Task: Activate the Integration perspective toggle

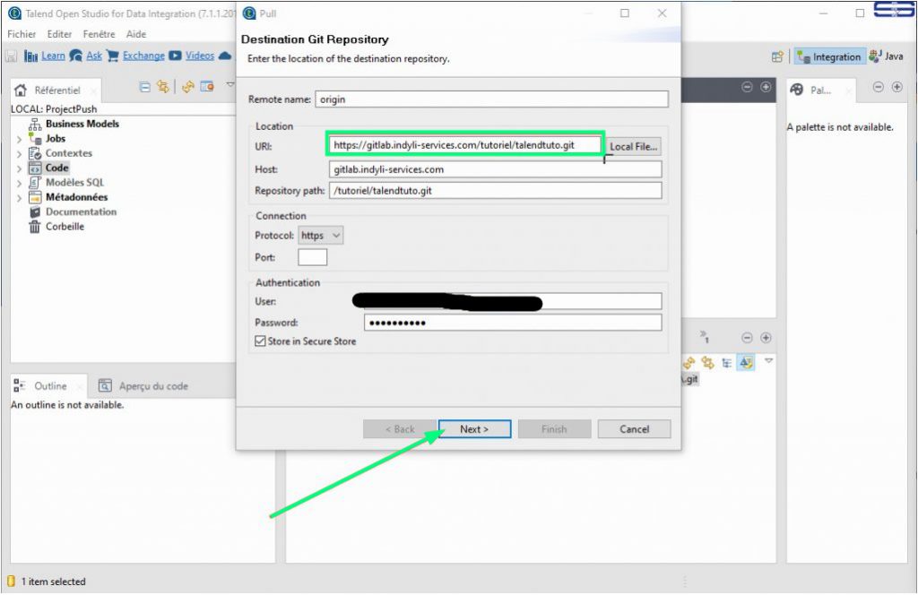Action: click(829, 56)
